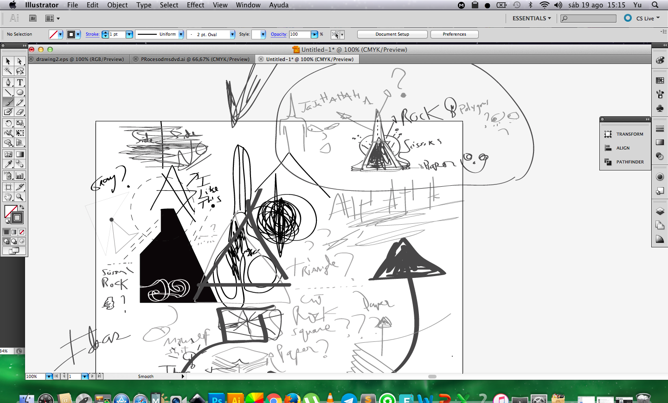Open the Opacity panel link

tap(279, 34)
